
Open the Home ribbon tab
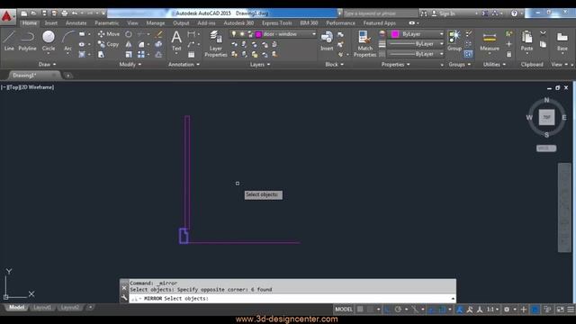pos(30,22)
